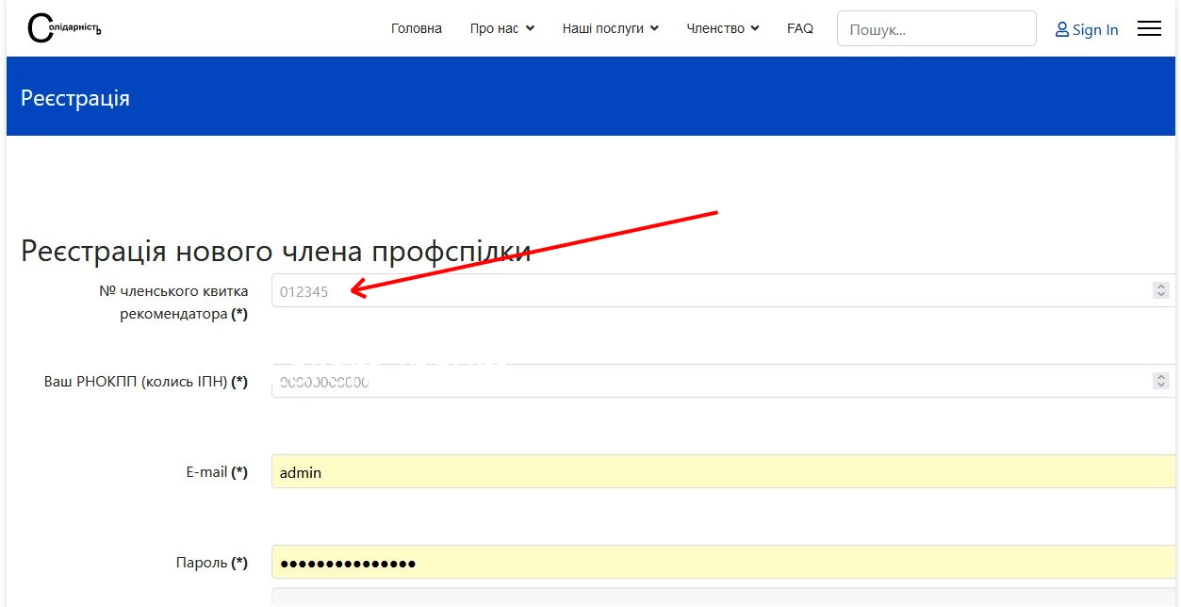Use the spinner arrows on the рекомендатора ticket field
The height and width of the screenshot is (607, 1181).
1161,290
